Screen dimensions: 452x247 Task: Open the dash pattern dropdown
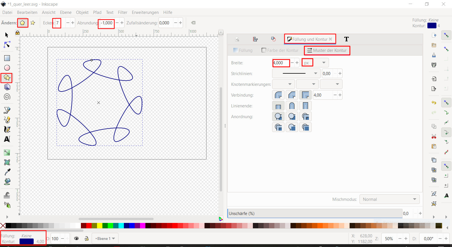pos(296,73)
